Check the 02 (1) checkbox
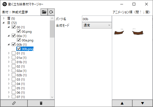The image size is (153, 107). click(x=14, y=66)
